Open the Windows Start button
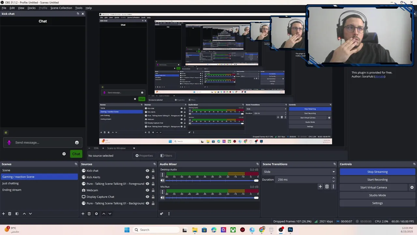This screenshot has width=417, height=235. (x=127, y=230)
